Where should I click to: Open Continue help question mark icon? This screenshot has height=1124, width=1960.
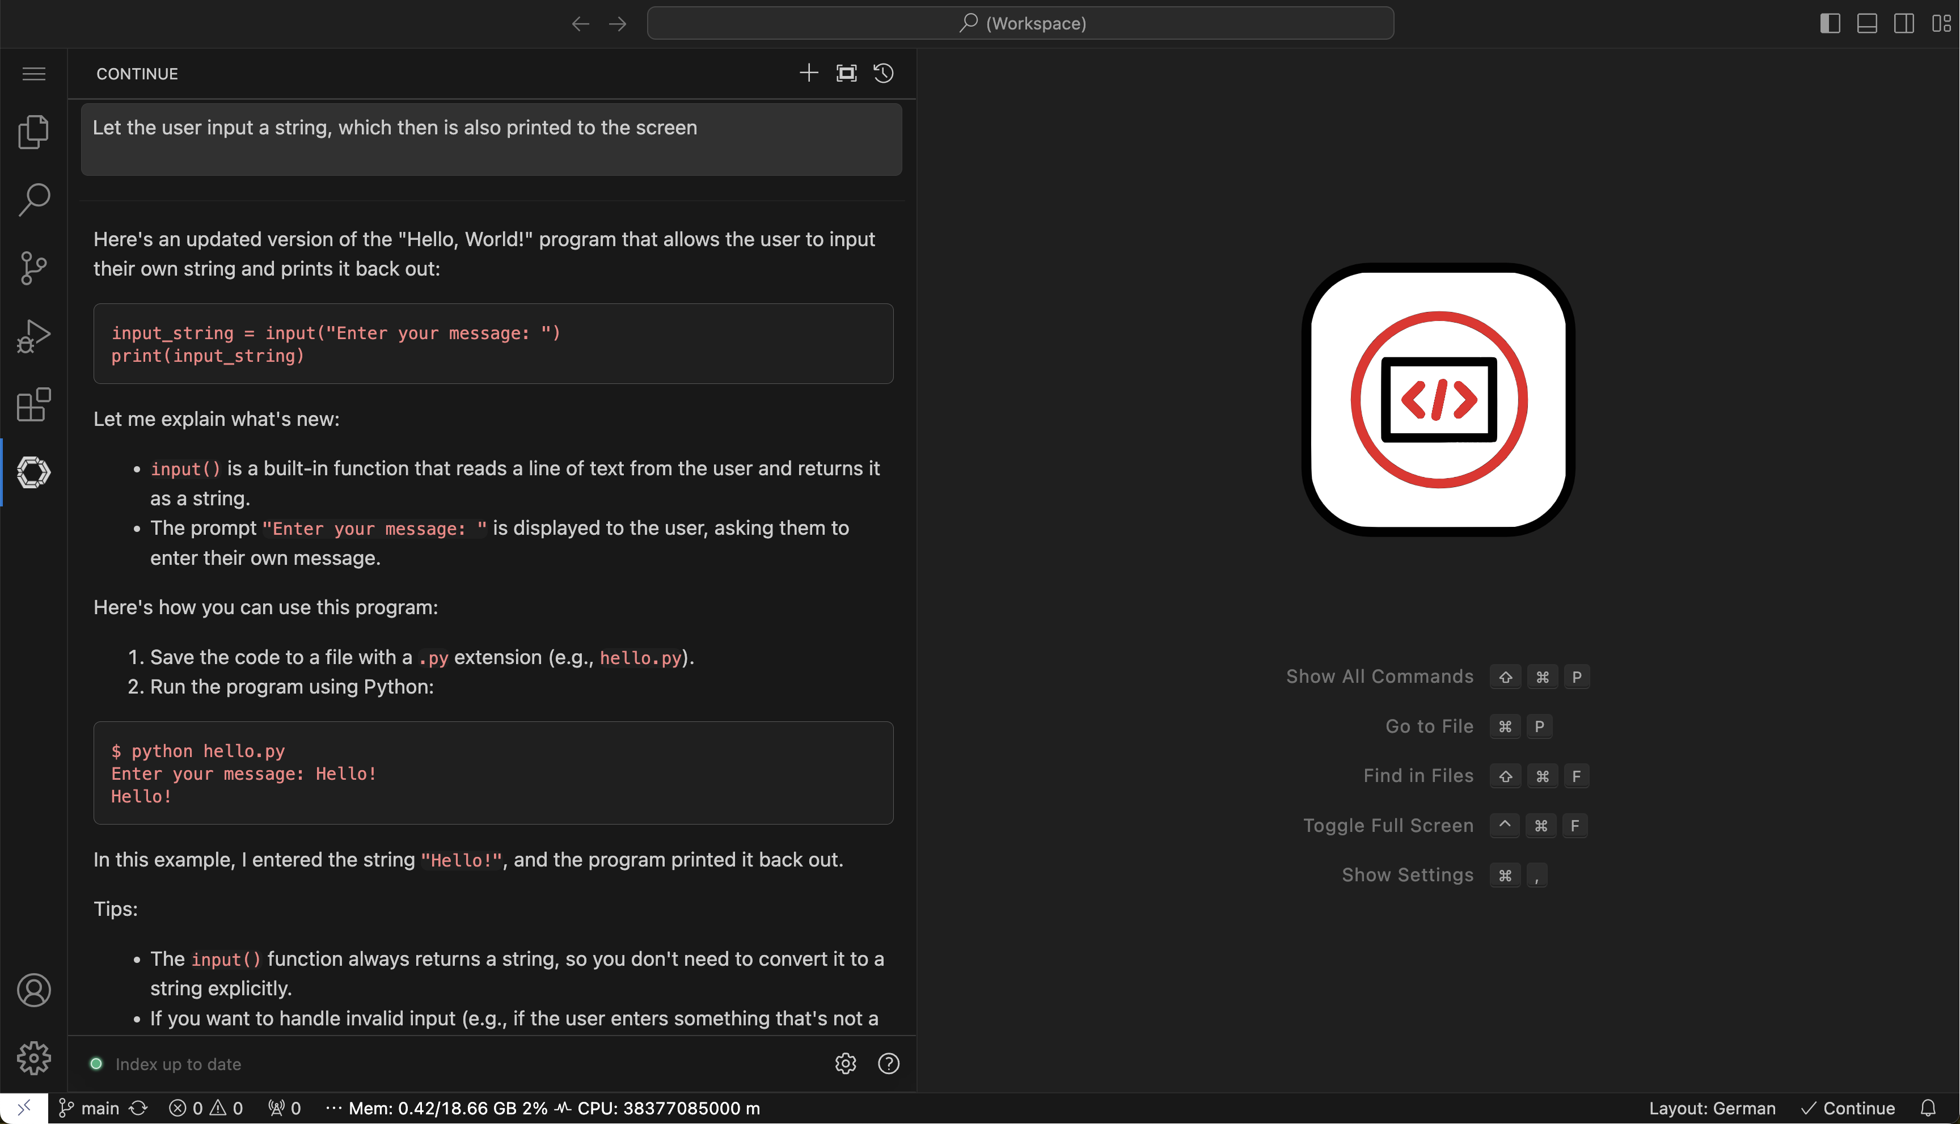tap(889, 1064)
